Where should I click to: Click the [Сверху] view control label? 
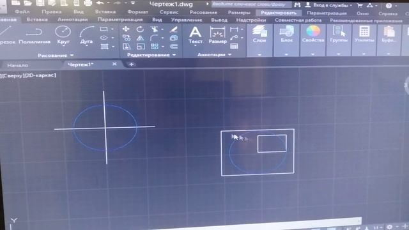point(13,75)
